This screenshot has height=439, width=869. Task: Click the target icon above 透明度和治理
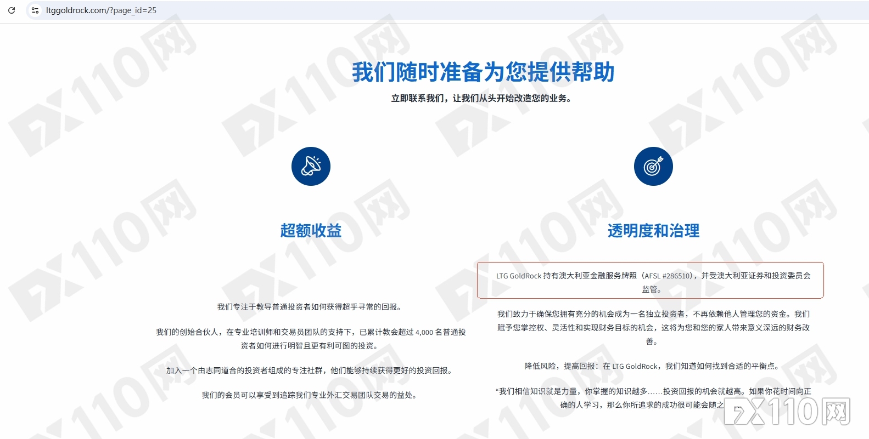pos(653,166)
